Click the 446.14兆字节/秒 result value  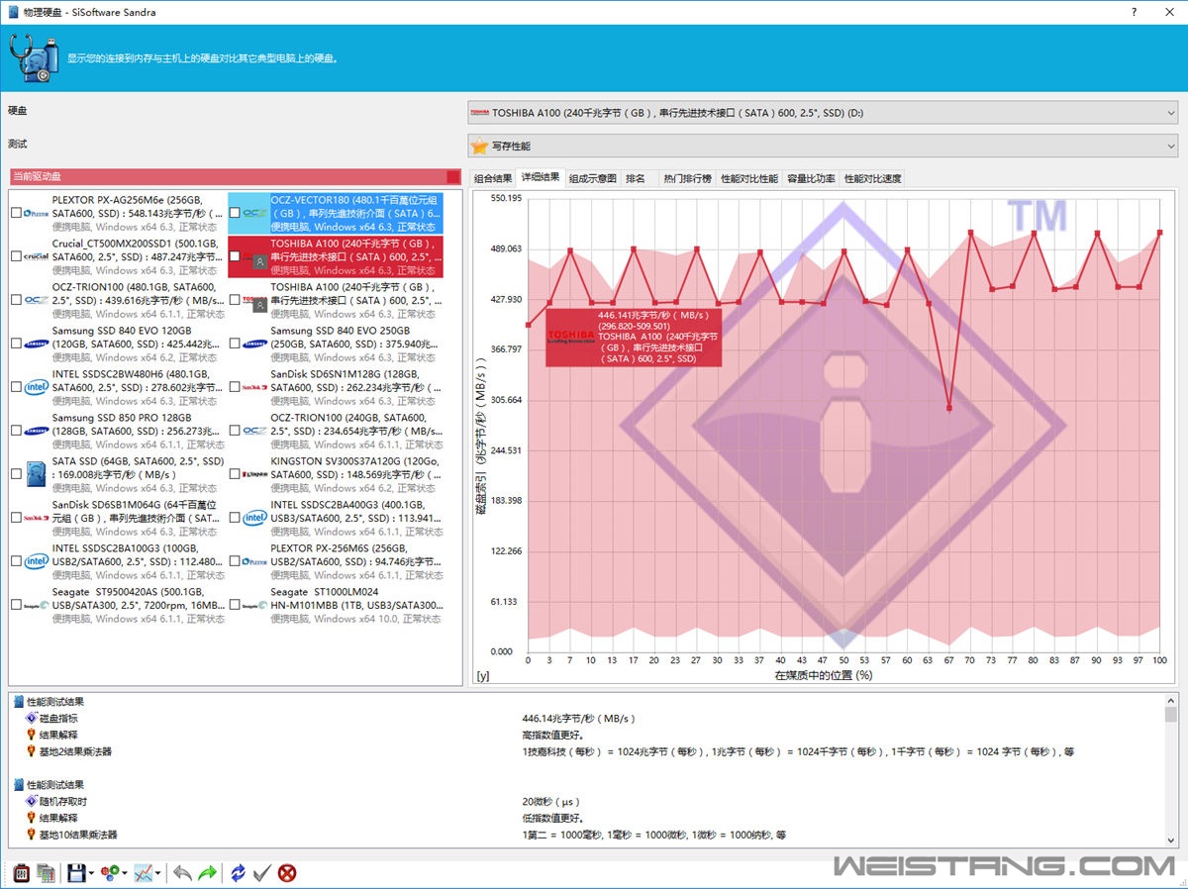coord(579,719)
